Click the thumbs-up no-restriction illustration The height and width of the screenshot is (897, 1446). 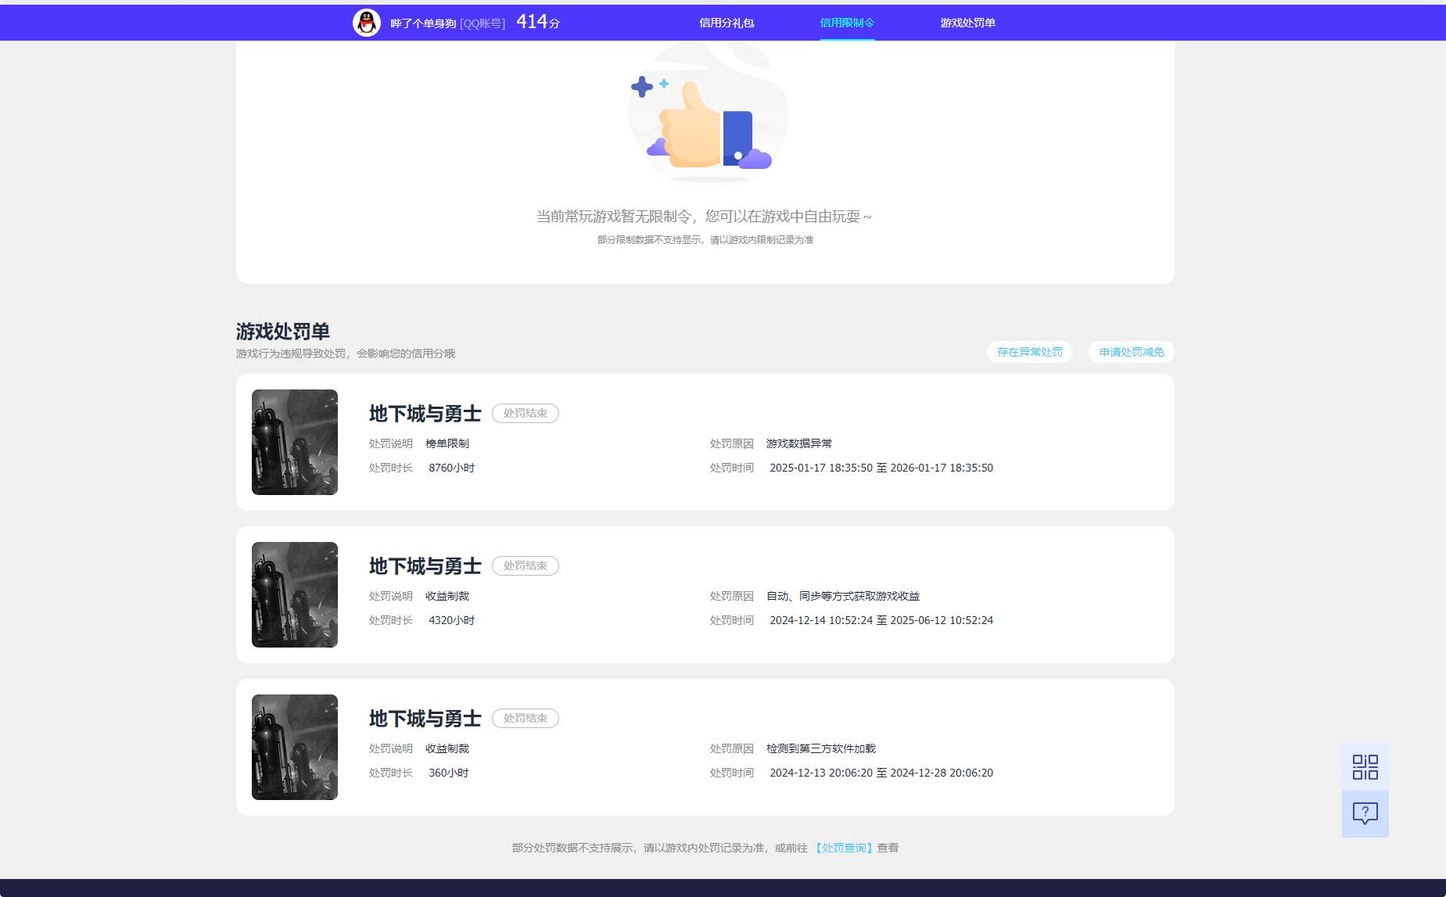click(x=708, y=115)
